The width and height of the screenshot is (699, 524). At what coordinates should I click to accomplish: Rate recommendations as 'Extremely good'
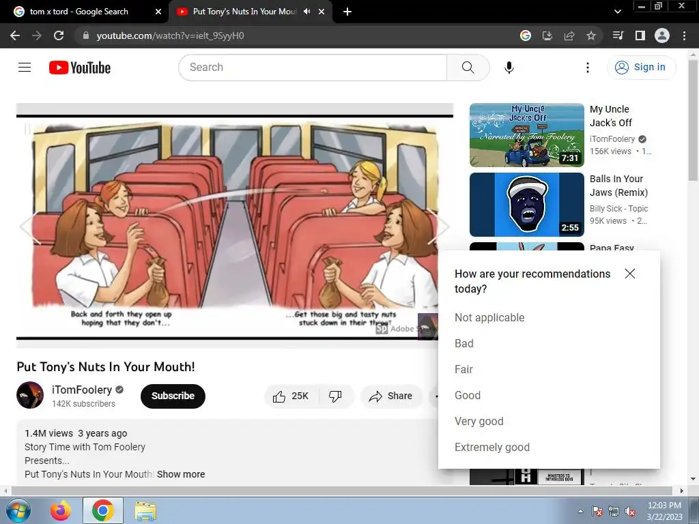coord(491,447)
